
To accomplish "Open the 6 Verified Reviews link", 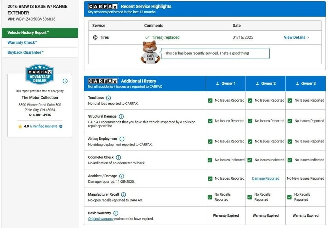I will click(43, 126).
